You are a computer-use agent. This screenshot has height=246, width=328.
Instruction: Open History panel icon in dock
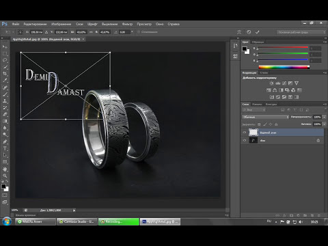[x=235, y=46]
